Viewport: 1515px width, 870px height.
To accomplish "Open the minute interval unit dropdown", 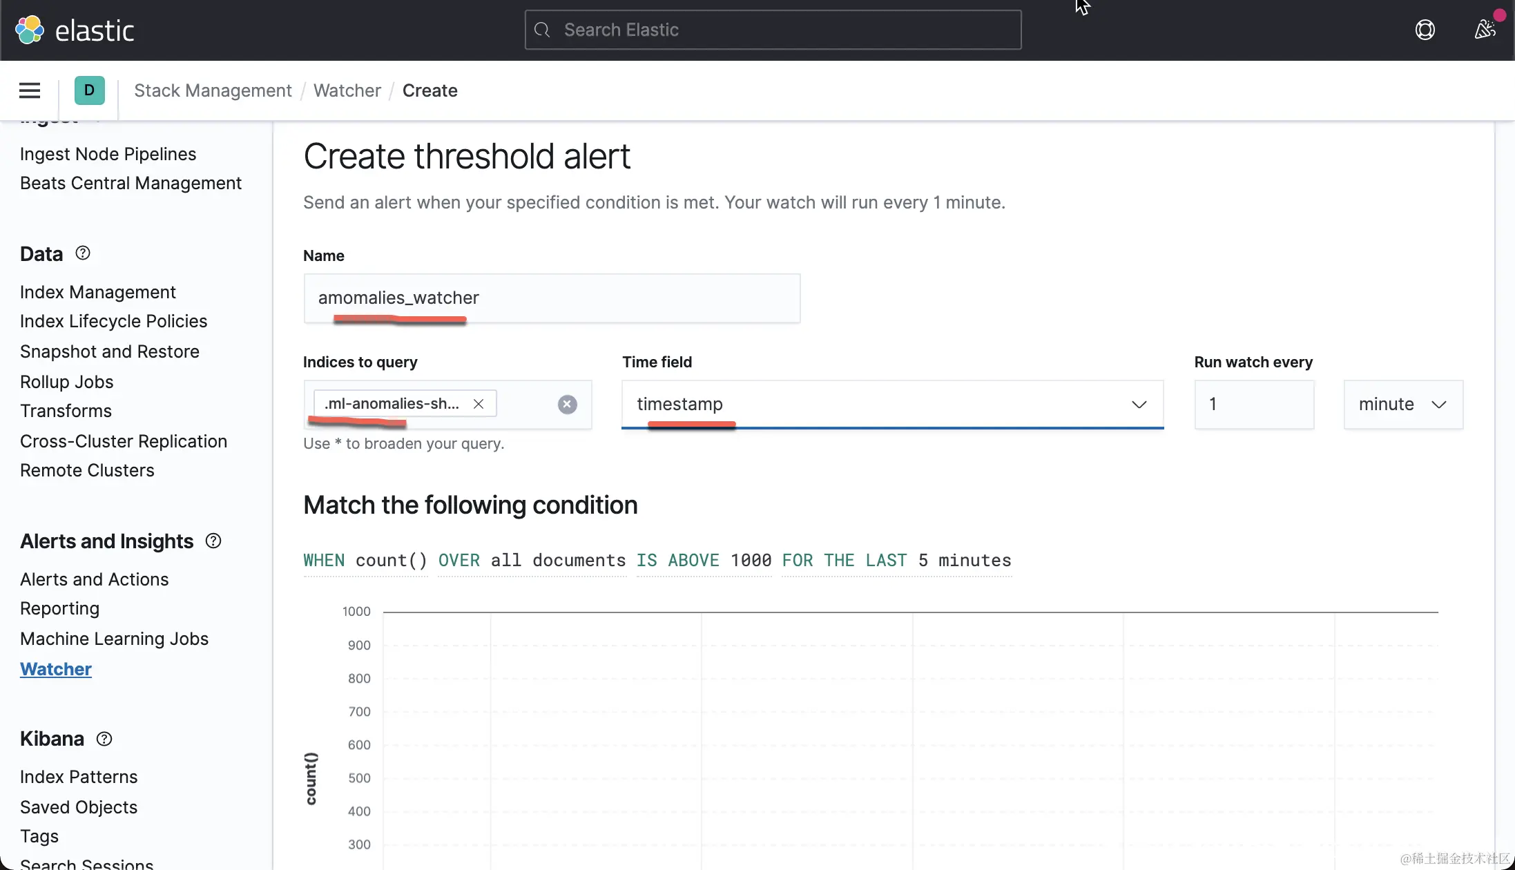I will [1402, 404].
